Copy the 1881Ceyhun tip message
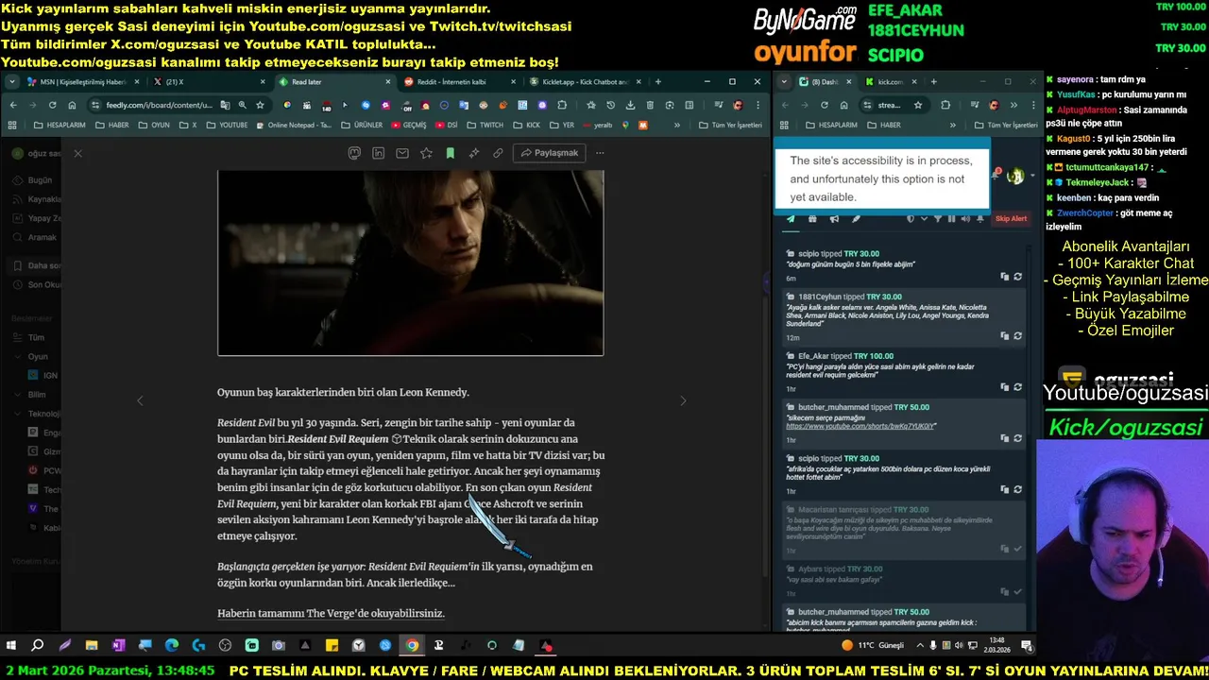 point(1005,335)
